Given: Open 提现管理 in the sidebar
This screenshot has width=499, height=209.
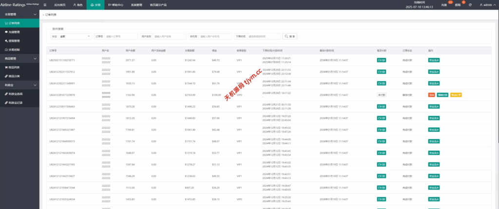Looking at the screenshot, I should click(15, 41).
